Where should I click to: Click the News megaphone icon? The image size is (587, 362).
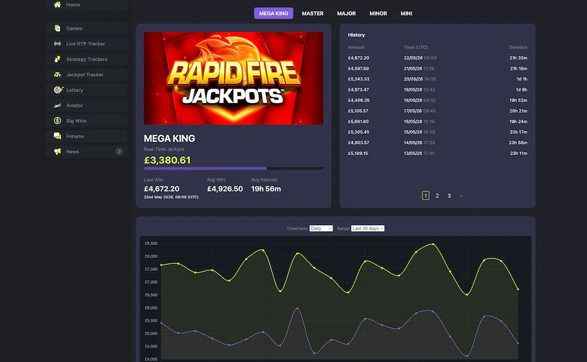pyautogui.click(x=58, y=152)
